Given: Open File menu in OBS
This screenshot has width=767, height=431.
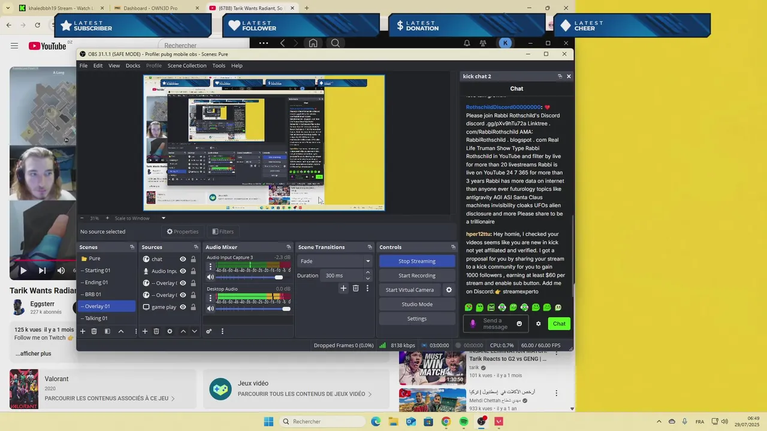Looking at the screenshot, I should coord(83,66).
